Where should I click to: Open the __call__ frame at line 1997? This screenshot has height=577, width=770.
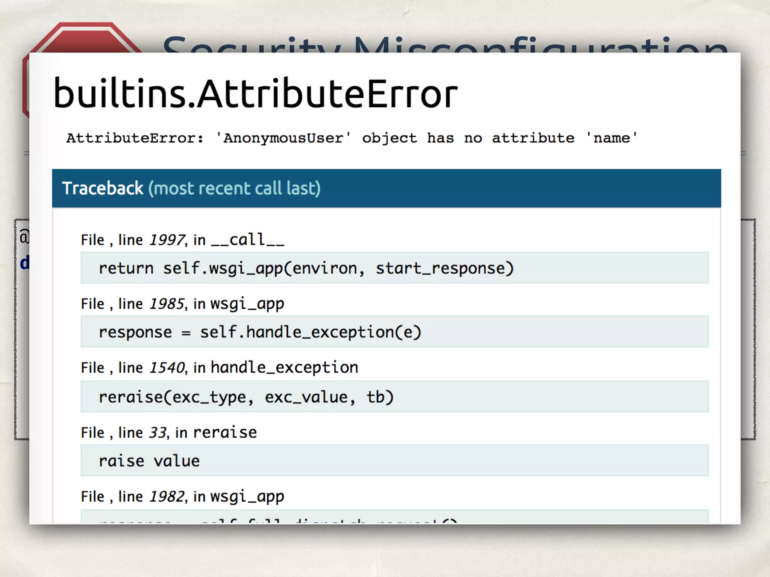182,240
